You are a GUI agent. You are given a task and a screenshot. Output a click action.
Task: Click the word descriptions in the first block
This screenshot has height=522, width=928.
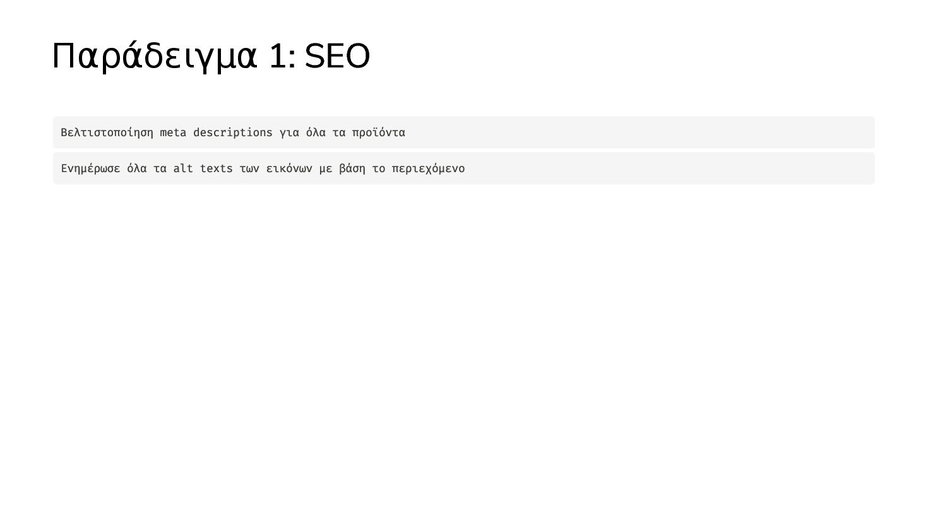[233, 132]
